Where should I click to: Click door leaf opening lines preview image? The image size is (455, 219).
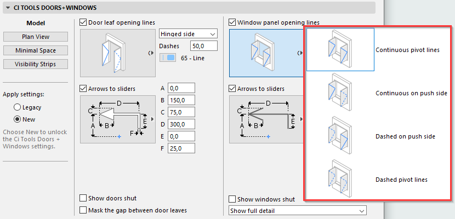pos(113,53)
